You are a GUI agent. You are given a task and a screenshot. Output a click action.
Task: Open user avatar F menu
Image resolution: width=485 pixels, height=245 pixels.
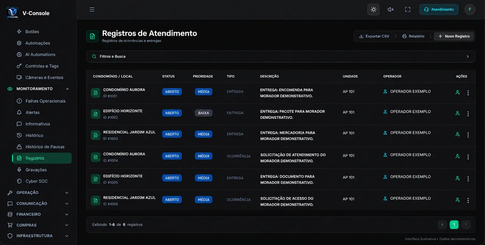tap(470, 9)
